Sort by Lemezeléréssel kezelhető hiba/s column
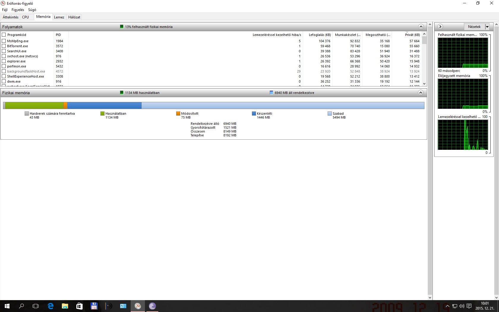The width and height of the screenshot is (499, 312). click(x=186, y=35)
